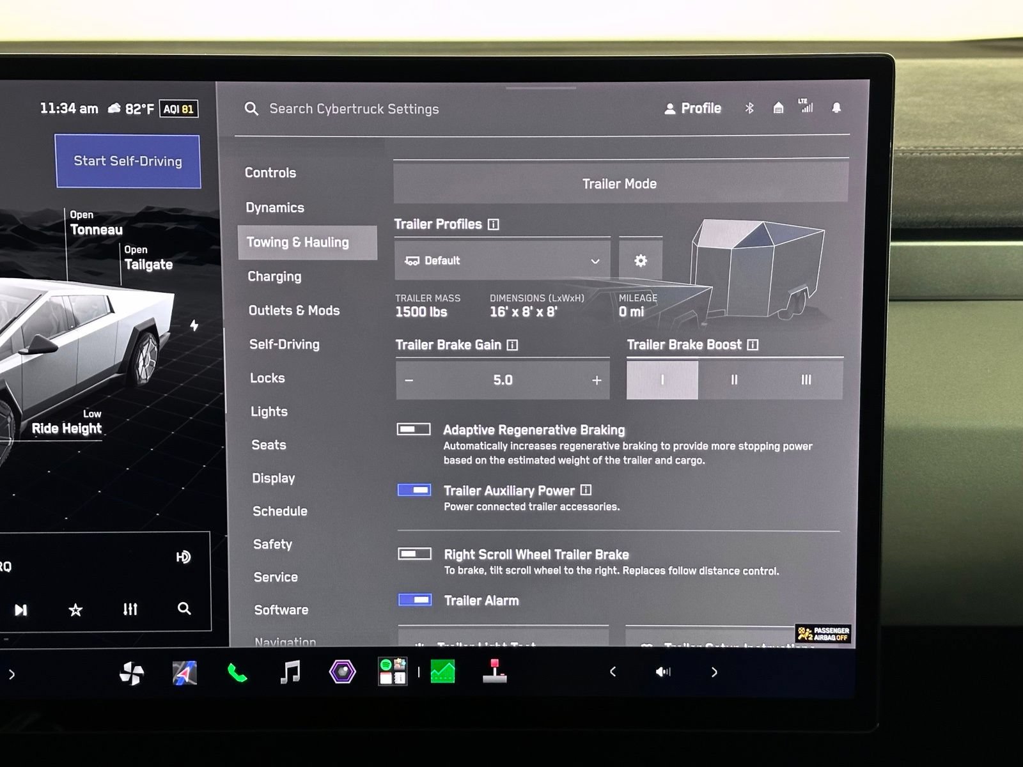Tap the HomeLink garage icon

(778, 108)
